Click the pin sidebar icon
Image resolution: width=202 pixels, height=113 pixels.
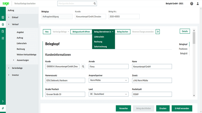[3, 108]
